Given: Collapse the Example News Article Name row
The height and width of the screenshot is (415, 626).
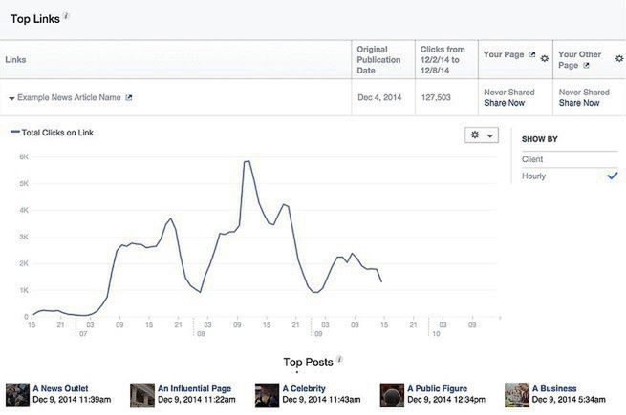Looking at the screenshot, I should click(x=11, y=98).
